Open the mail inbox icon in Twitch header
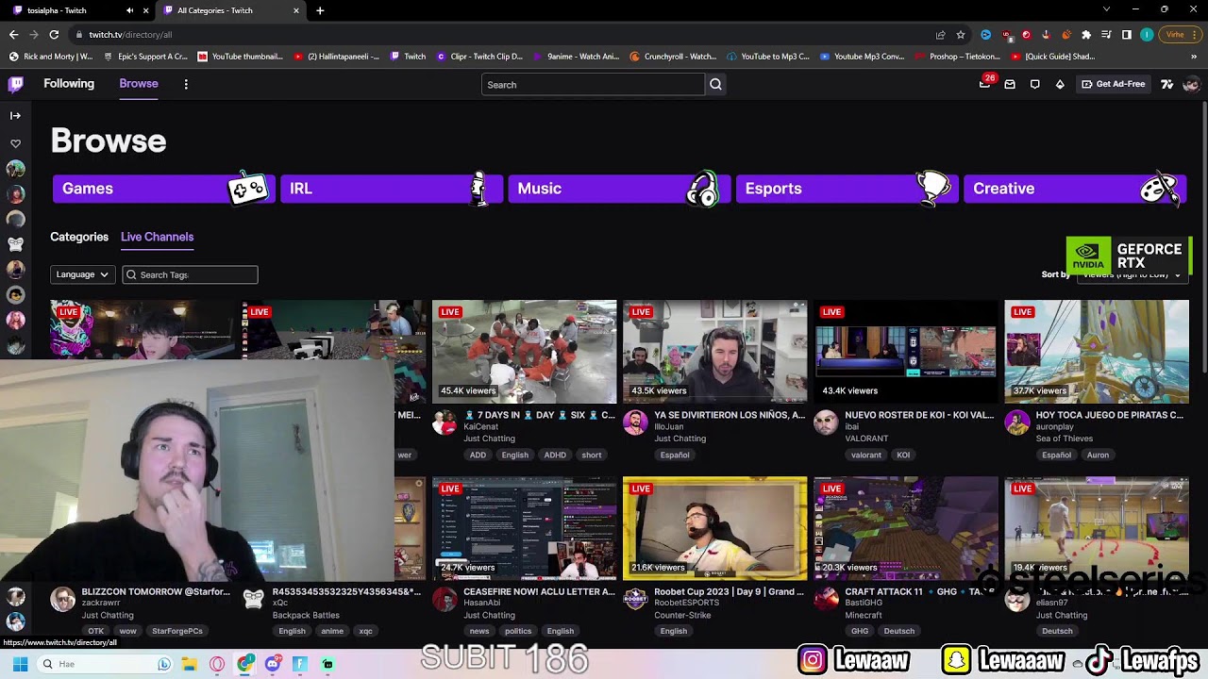 point(1010,84)
